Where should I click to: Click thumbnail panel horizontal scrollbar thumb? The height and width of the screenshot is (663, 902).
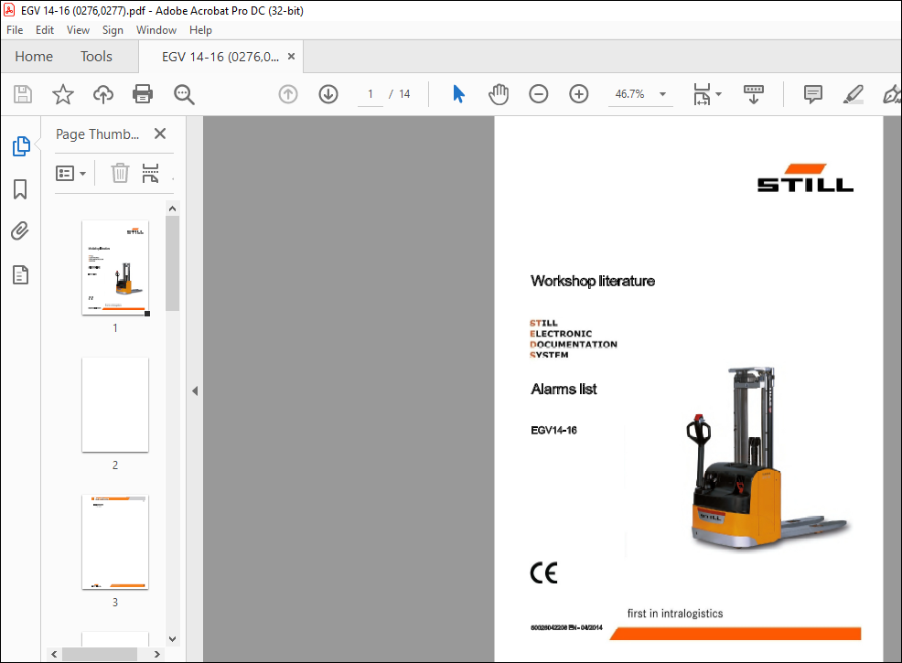(x=100, y=655)
